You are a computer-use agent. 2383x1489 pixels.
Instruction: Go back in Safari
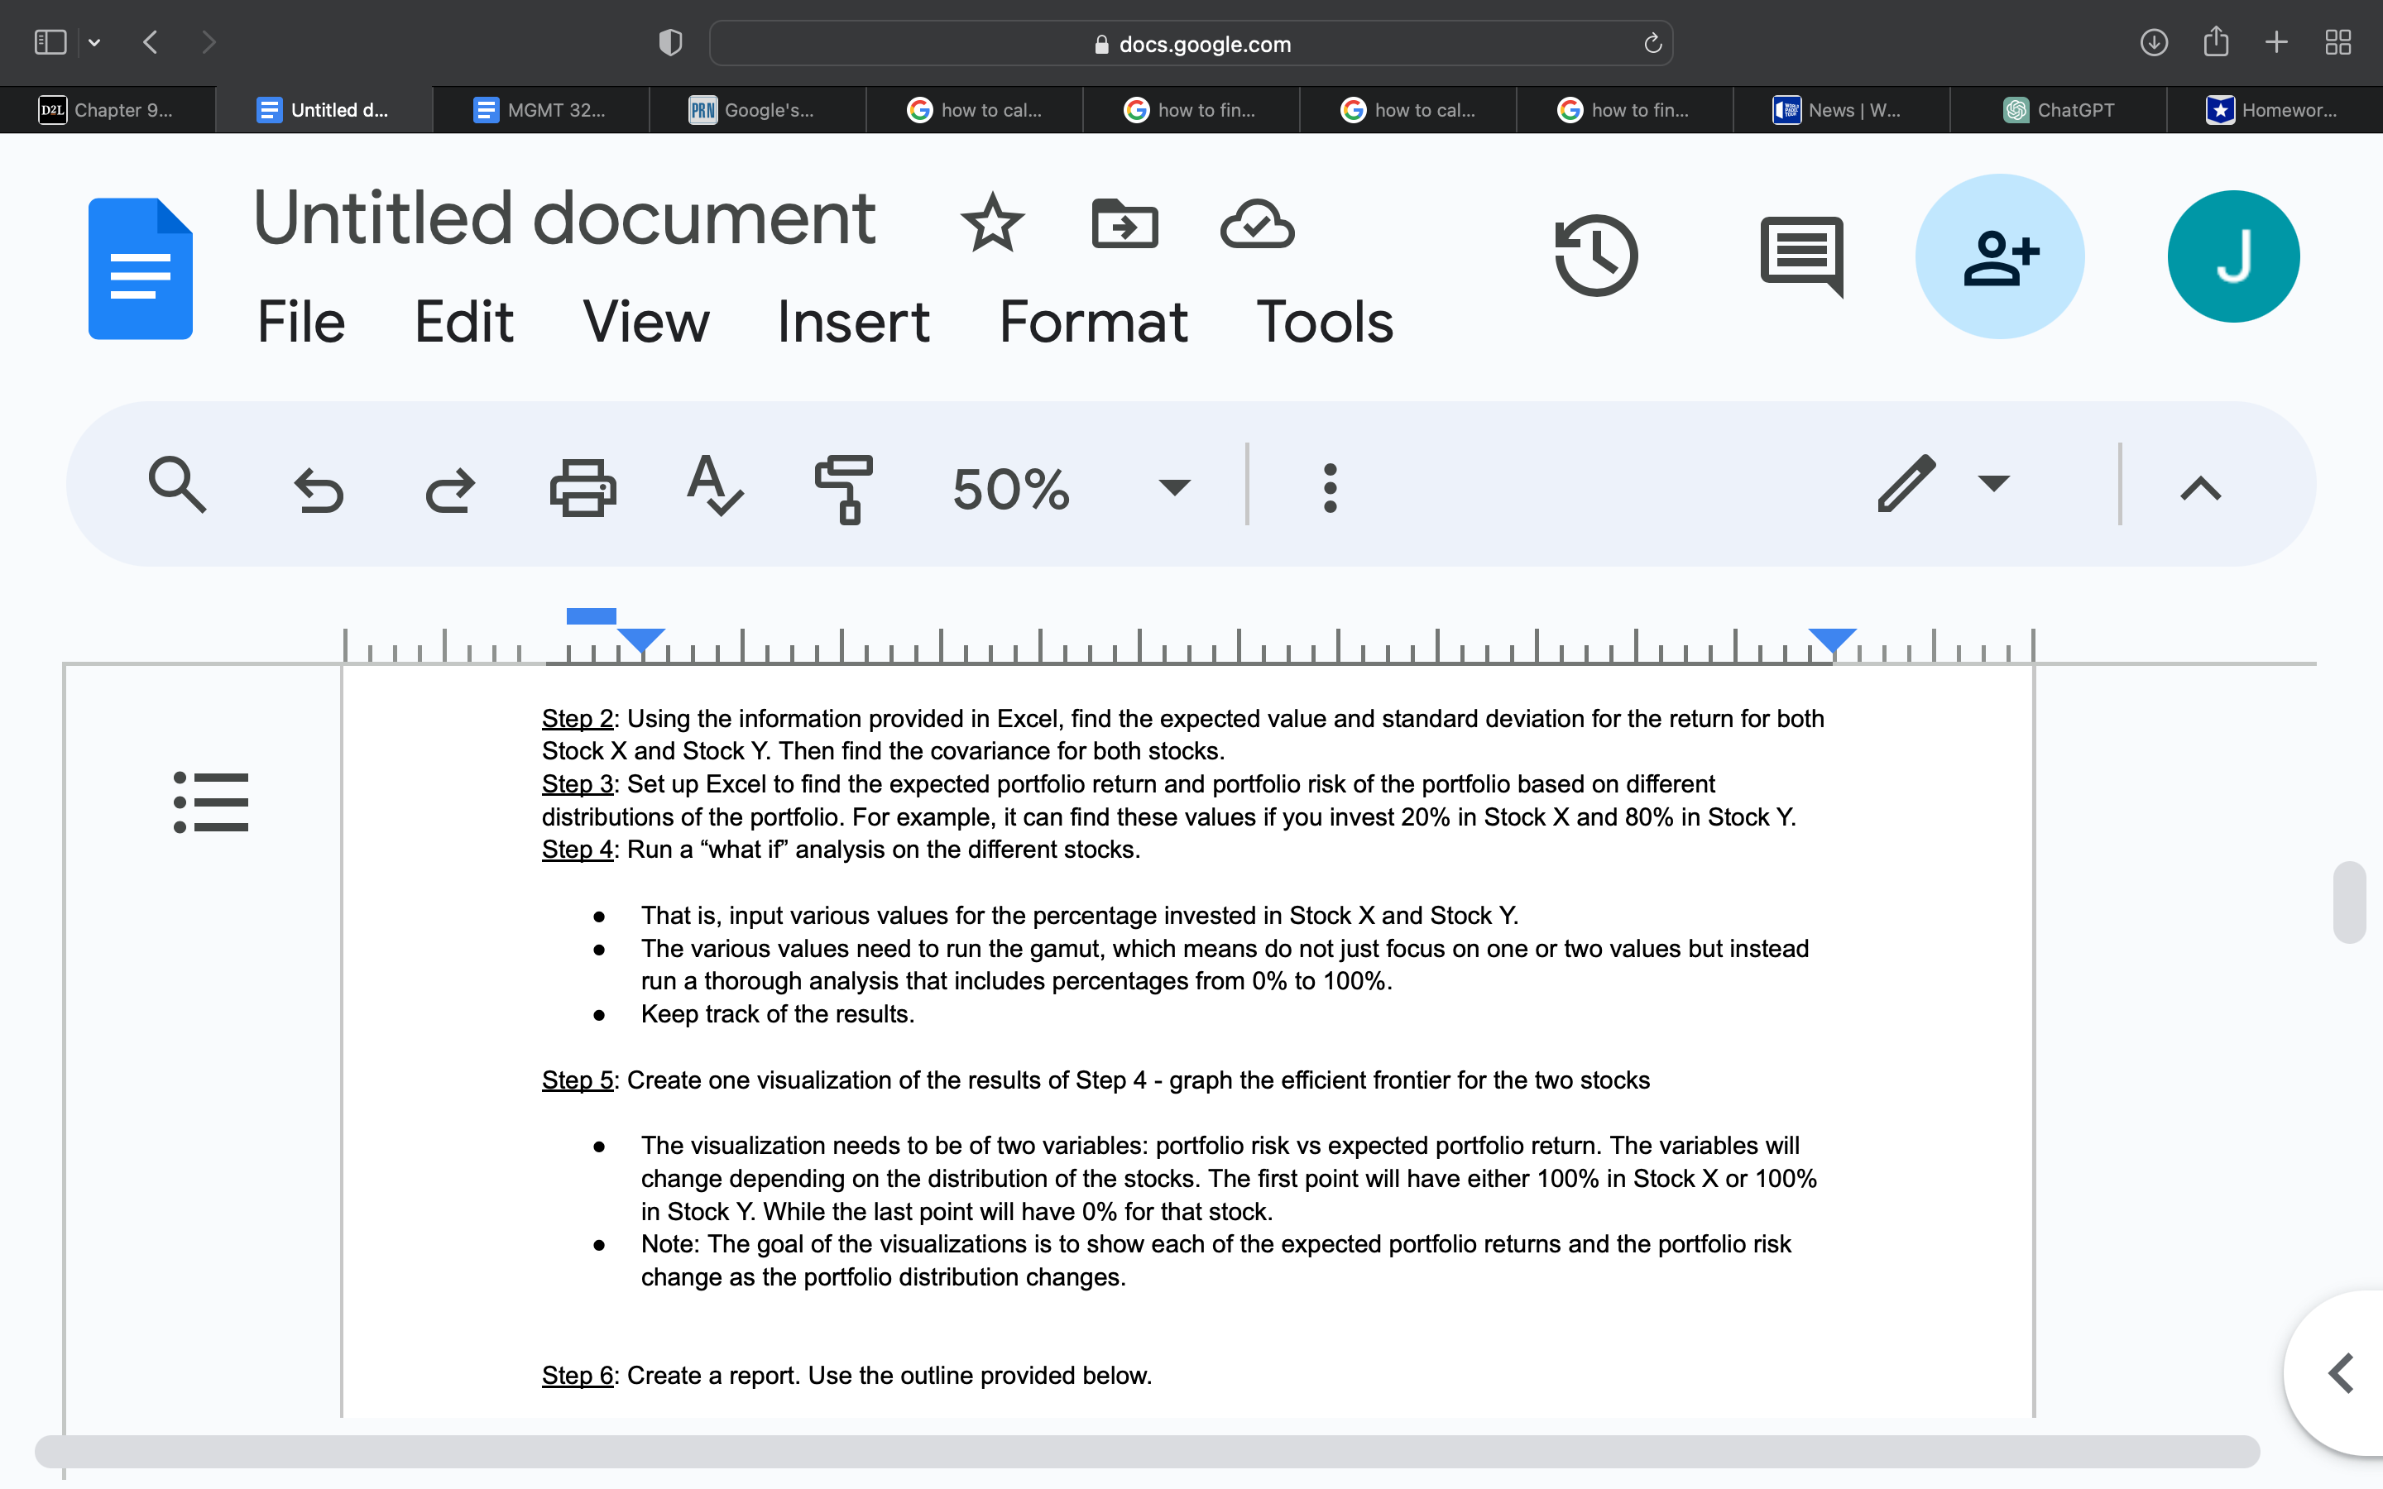pos(151,42)
